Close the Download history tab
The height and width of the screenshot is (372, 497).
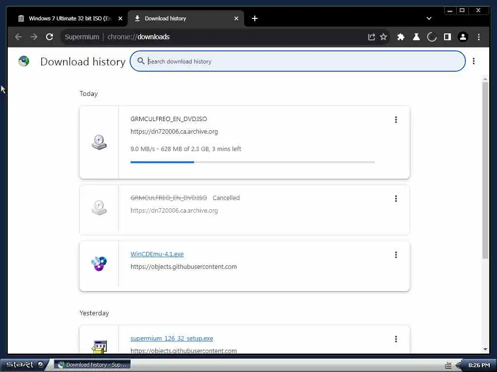[x=236, y=18]
